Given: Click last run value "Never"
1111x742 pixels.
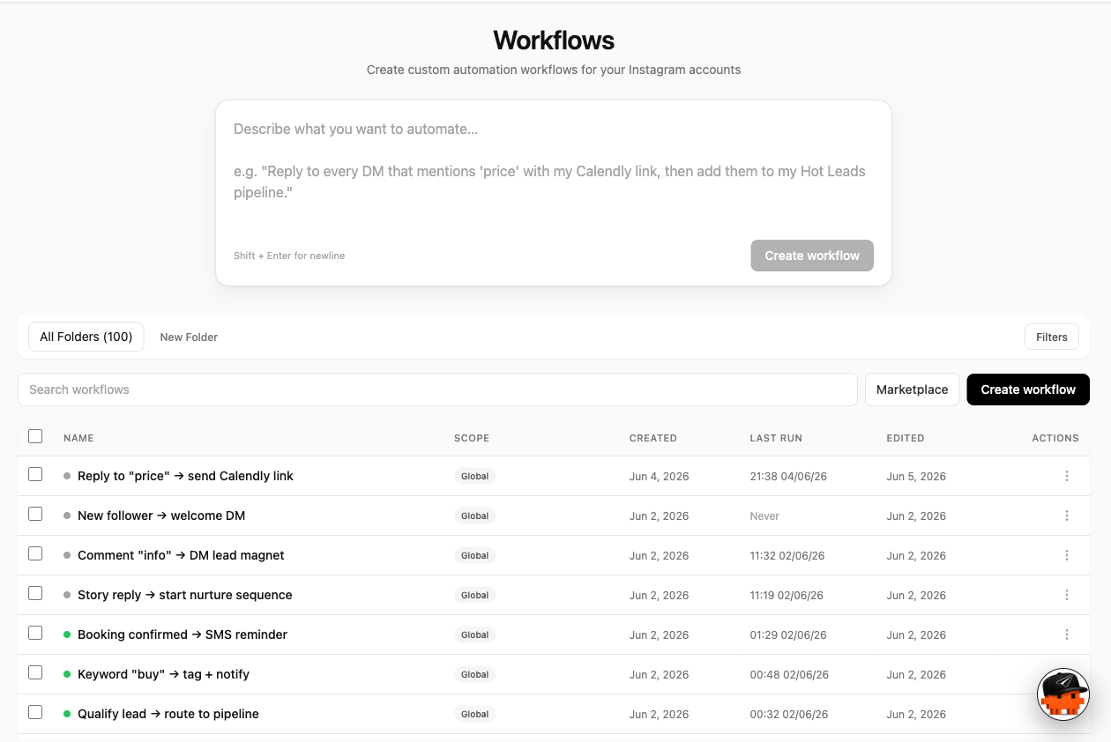Looking at the screenshot, I should click(764, 516).
